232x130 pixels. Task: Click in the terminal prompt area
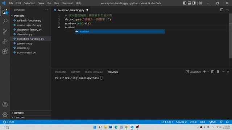click(x=101, y=78)
